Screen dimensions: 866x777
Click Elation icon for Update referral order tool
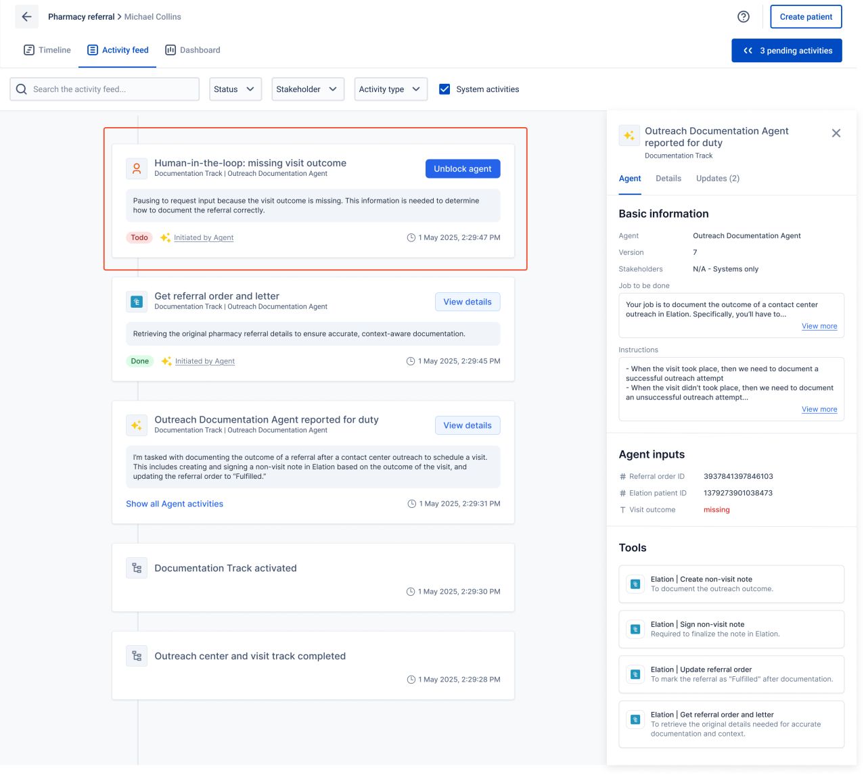pos(635,674)
